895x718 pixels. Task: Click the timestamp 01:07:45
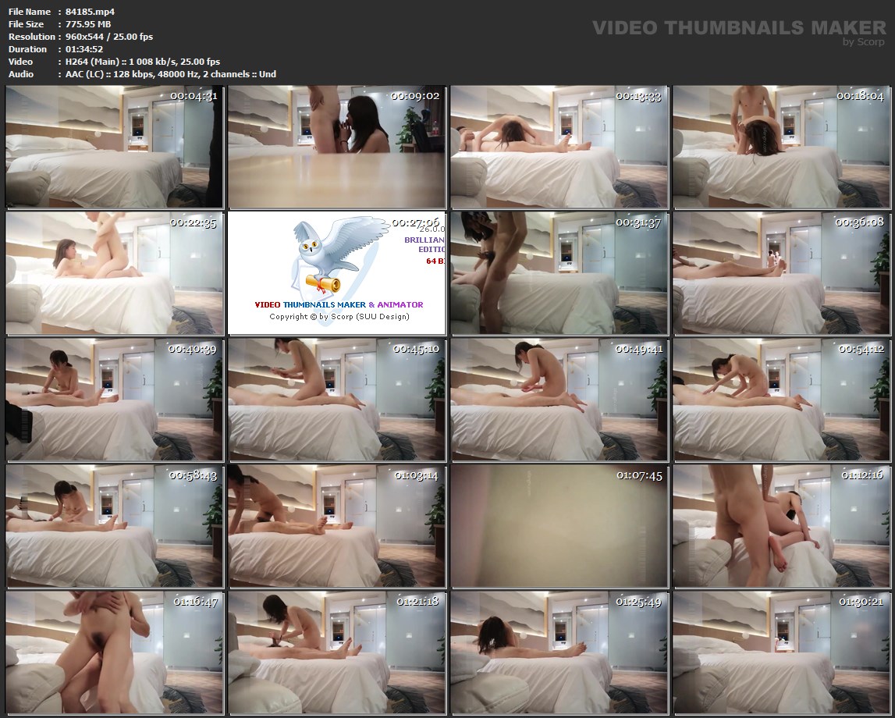tap(639, 475)
